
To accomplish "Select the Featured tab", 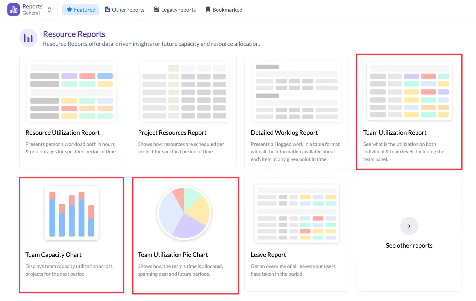I will pyautogui.click(x=81, y=10).
